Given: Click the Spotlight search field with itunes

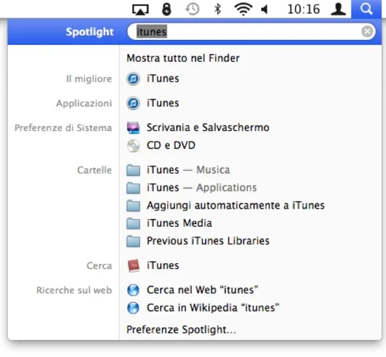Looking at the screenshot, I should click(x=251, y=31).
